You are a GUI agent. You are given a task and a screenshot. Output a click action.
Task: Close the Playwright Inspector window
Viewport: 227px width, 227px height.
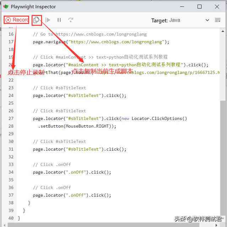217,6
